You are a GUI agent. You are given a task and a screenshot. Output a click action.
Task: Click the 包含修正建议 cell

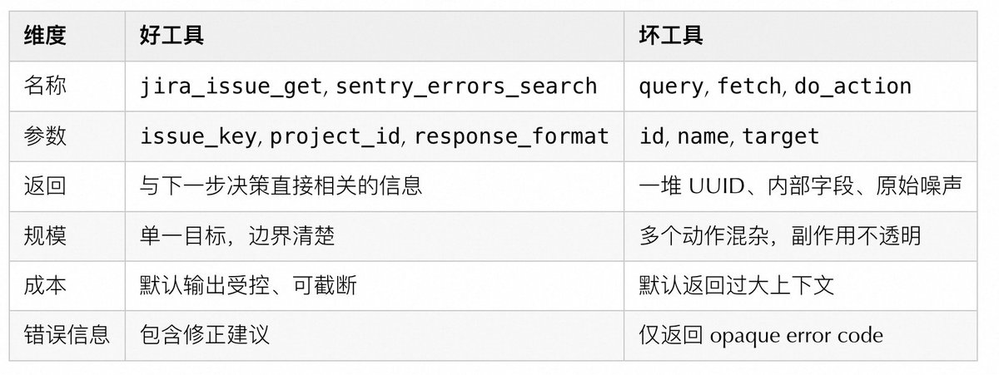(205, 335)
